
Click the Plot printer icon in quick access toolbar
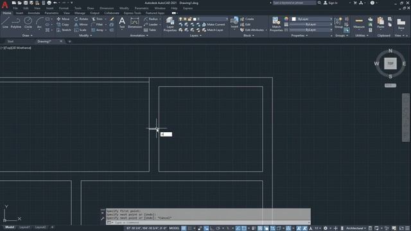coord(49,3)
